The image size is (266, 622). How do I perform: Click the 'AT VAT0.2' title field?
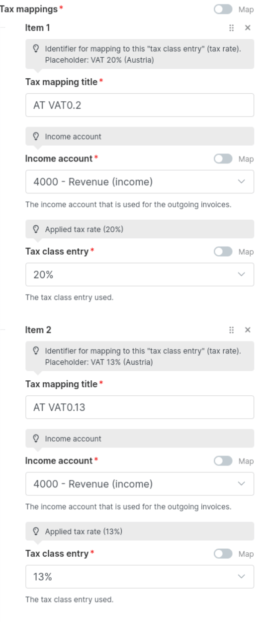(140, 105)
